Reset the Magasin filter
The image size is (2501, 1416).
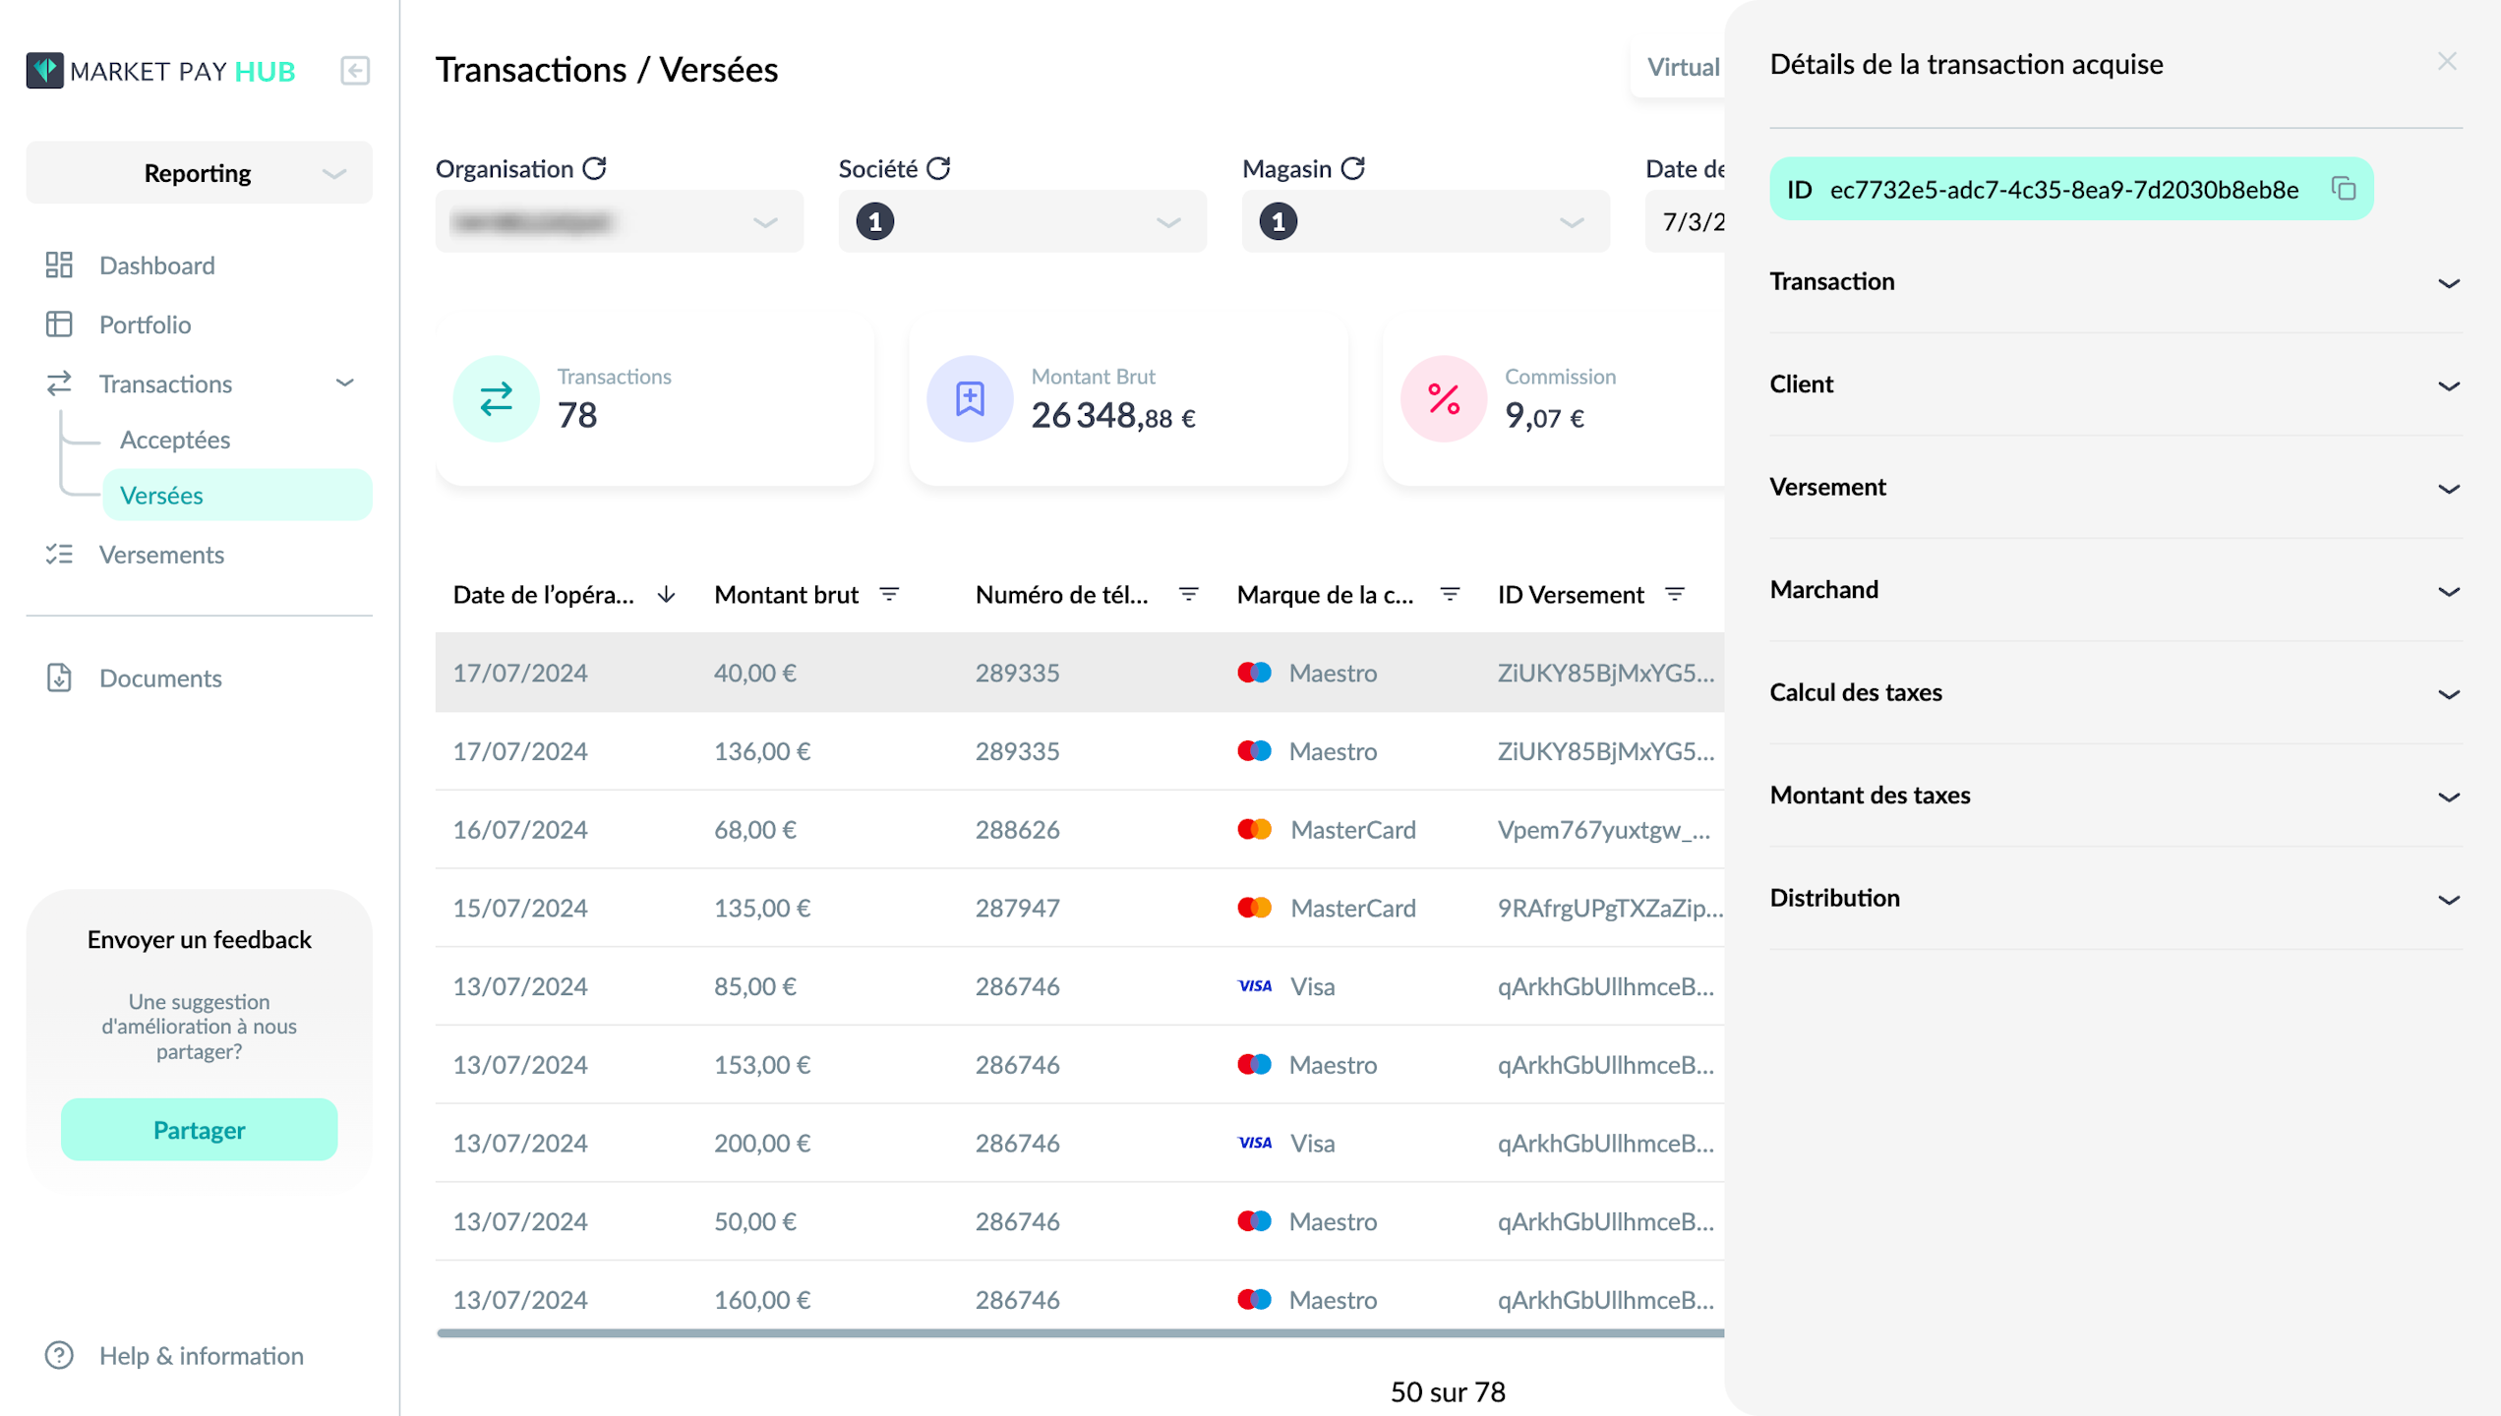(x=1352, y=168)
